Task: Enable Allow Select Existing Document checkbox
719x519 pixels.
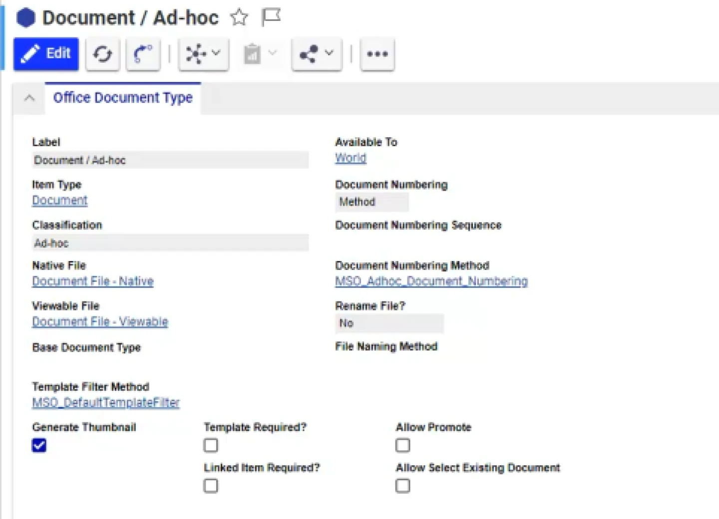Action: 403,486
